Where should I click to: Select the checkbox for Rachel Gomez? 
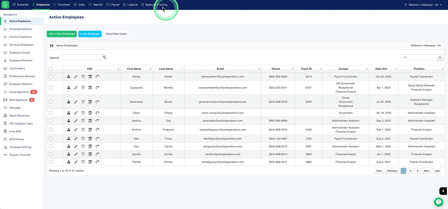click(51, 162)
